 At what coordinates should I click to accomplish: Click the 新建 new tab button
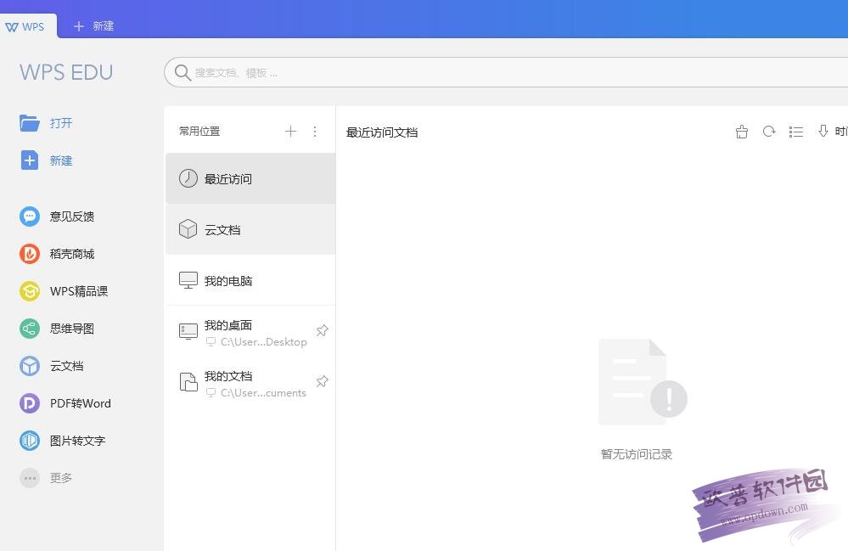tap(93, 26)
